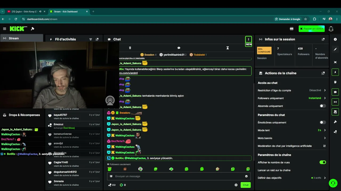Click the Kicks balance icon showing 0
The width and height of the screenshot is (341, 191).
[123, 185]
